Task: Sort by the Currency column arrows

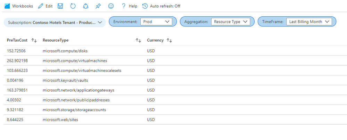Action: pos(169,40)
